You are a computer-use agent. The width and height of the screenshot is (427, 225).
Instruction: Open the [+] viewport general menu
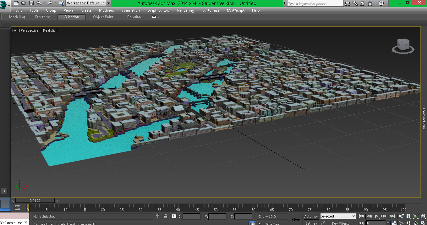[15, 30]
